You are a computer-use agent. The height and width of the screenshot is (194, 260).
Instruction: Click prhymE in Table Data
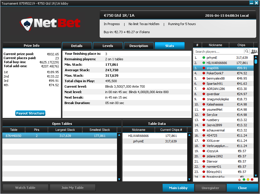tap(138, 141)
